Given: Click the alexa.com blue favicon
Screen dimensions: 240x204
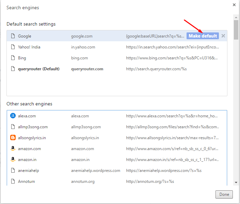Looking at the screenshot, I should tap(13, 116).
